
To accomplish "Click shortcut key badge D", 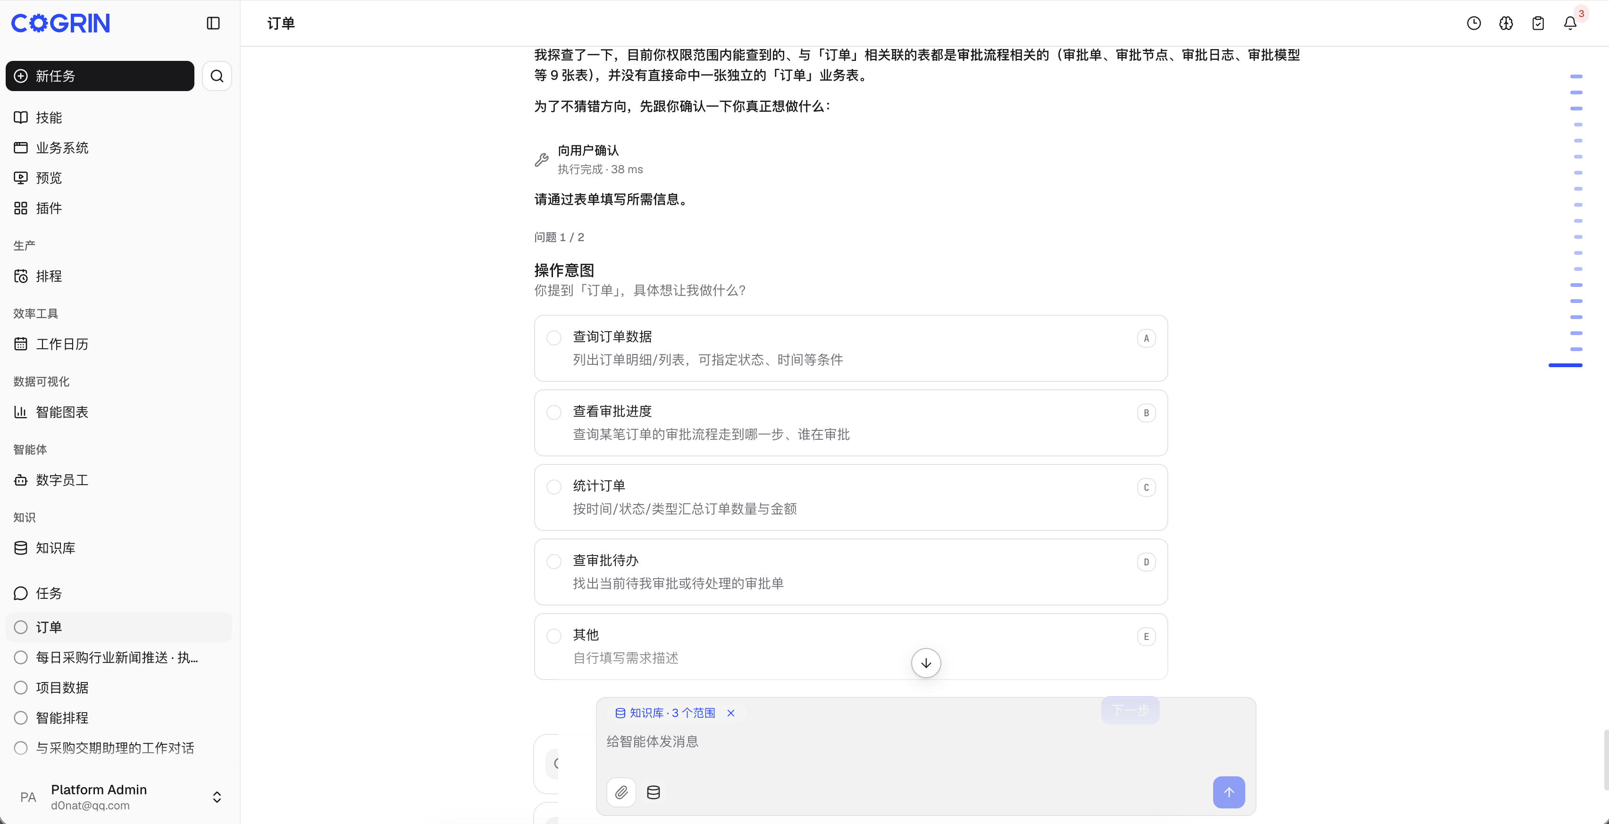I will [1146, 562].
